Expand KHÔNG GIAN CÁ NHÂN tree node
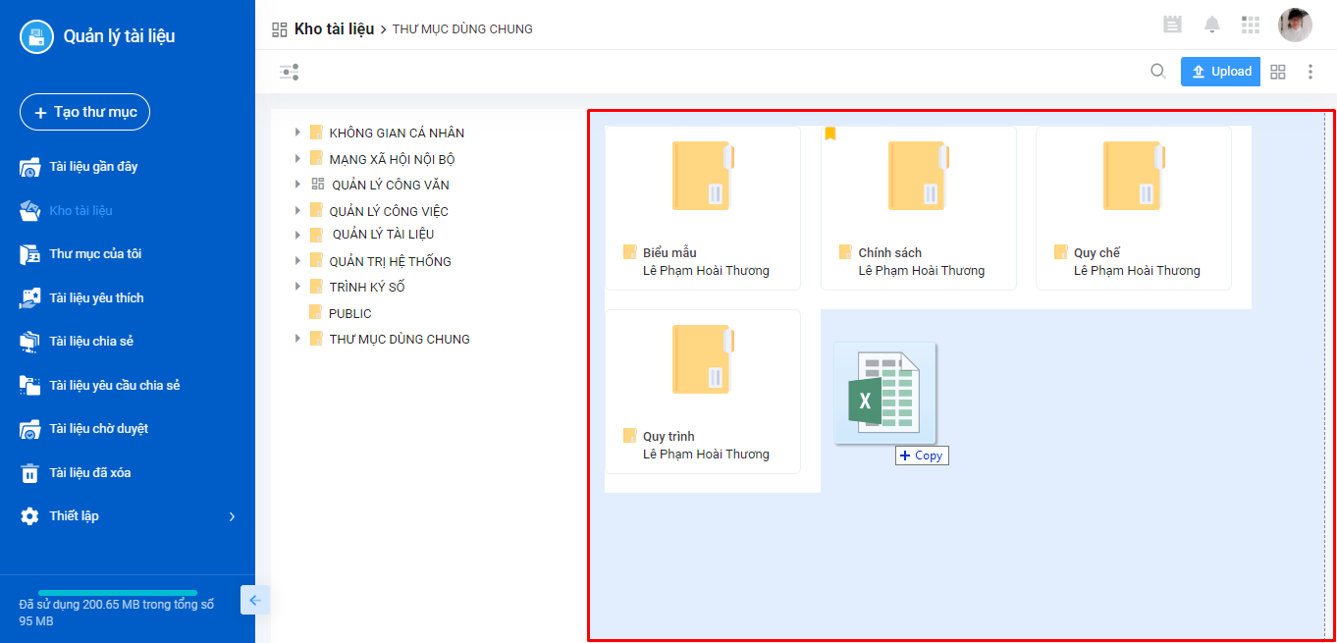This screenshot has width=1337, height=643. tap(297, 132)
